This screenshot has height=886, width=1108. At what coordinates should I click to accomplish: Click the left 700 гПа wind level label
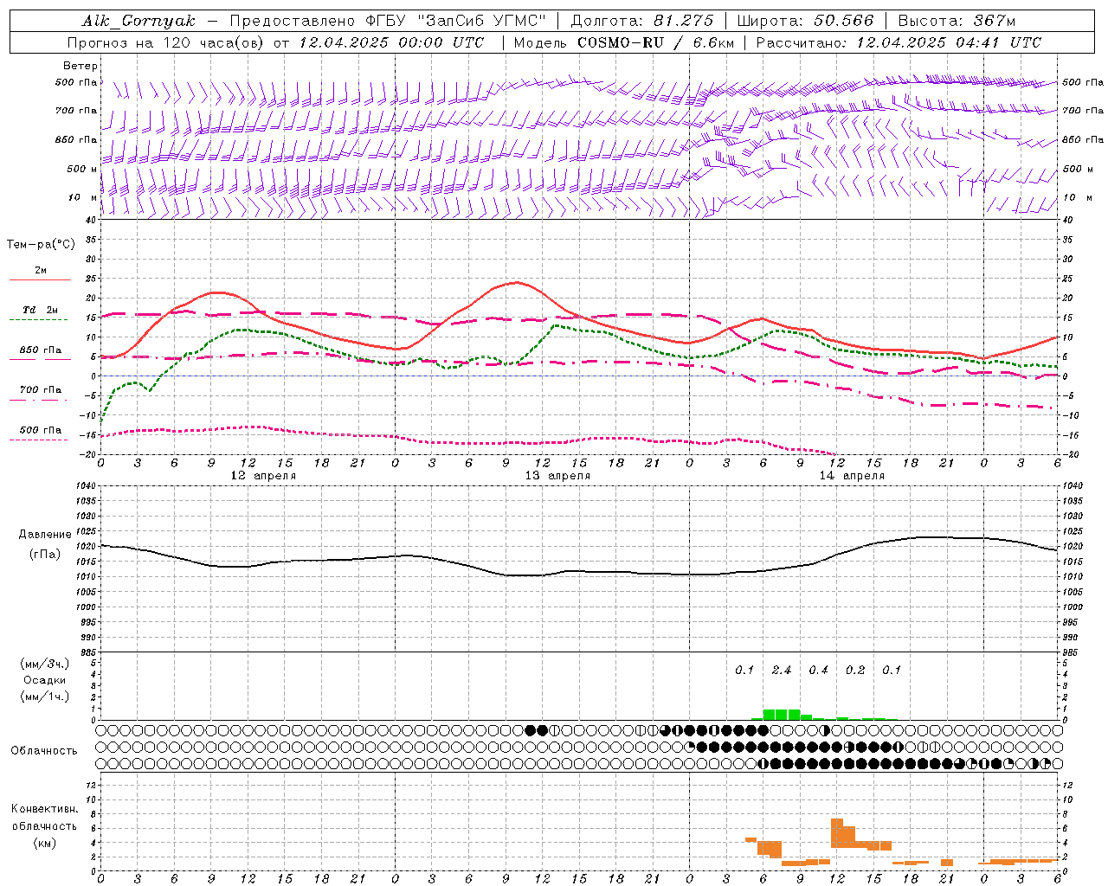point(76,111)
